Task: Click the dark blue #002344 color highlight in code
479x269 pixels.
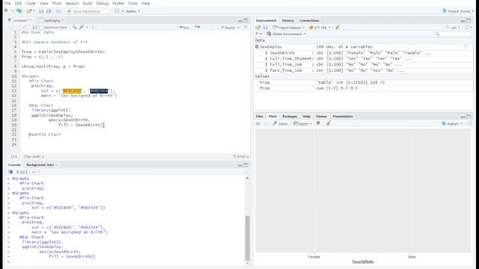Action: point(99,91)
